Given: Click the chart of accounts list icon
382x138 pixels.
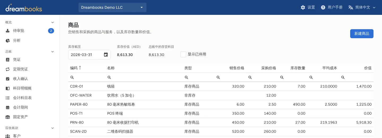Looking at the screenshot, I should (8, 98).
